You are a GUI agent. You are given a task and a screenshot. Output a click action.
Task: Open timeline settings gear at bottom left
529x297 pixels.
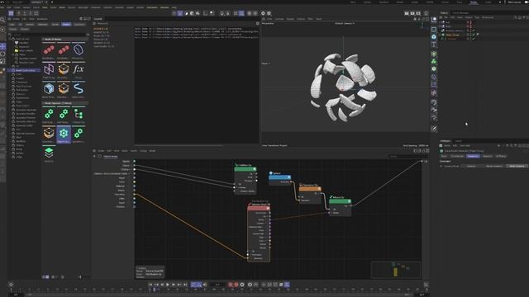[11, 285]
